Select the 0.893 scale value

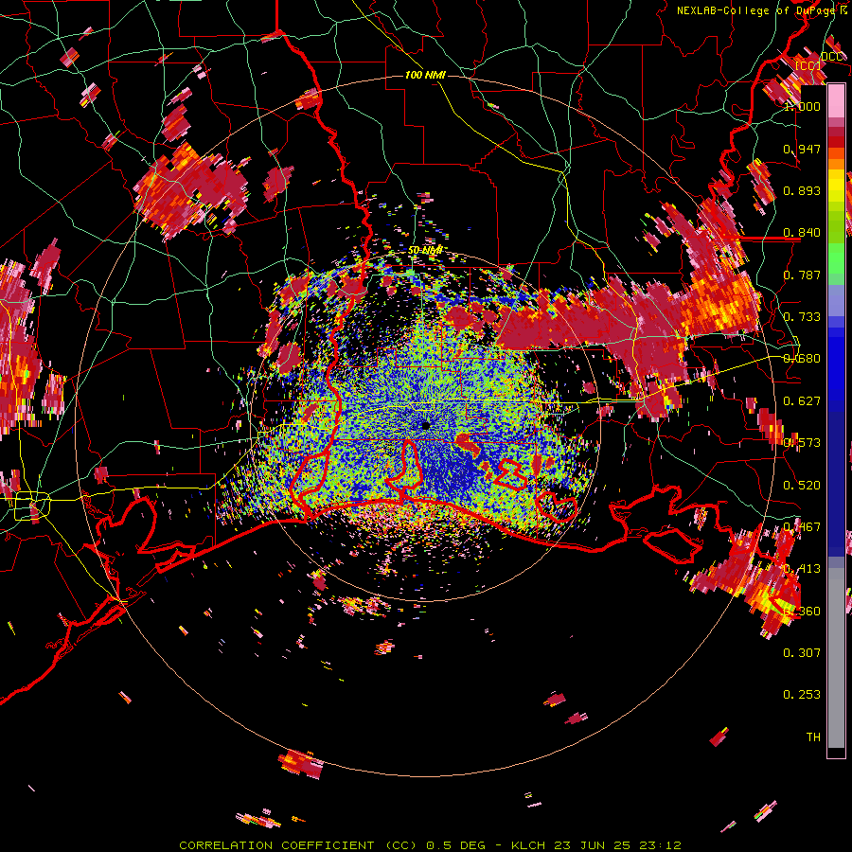click(x=803, y=190)
